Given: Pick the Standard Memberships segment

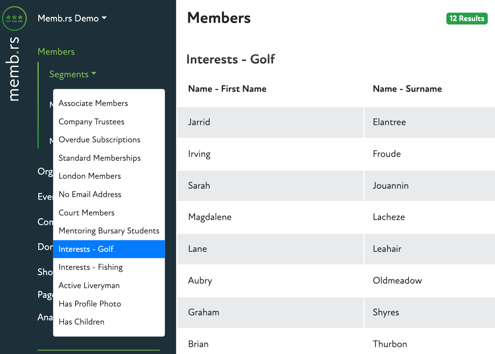Looking at the screenshot, I should pyautogui.click(x=100, y=158).
